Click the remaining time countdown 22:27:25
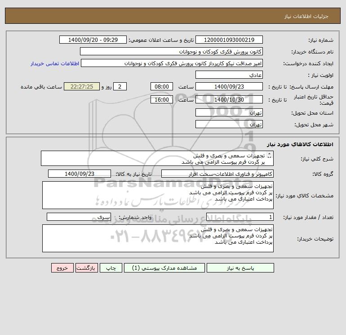This screenshot has width=346, height=335. pos(82,87)
